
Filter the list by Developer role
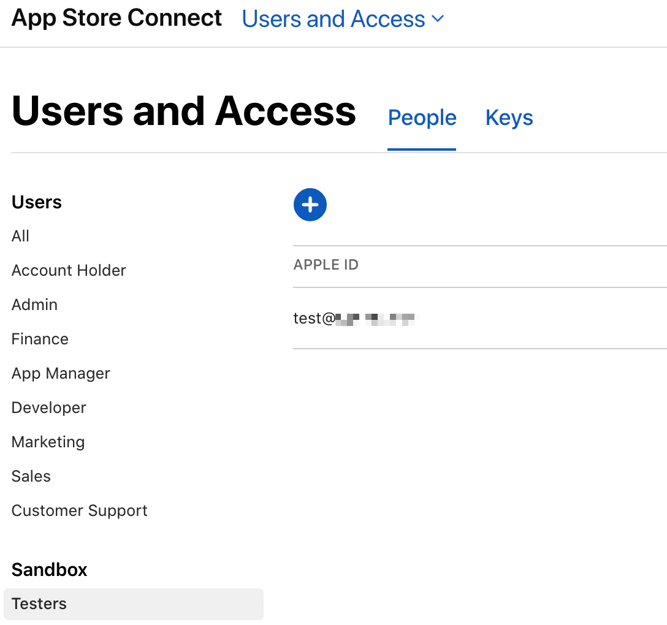click(x=49, y=407)
